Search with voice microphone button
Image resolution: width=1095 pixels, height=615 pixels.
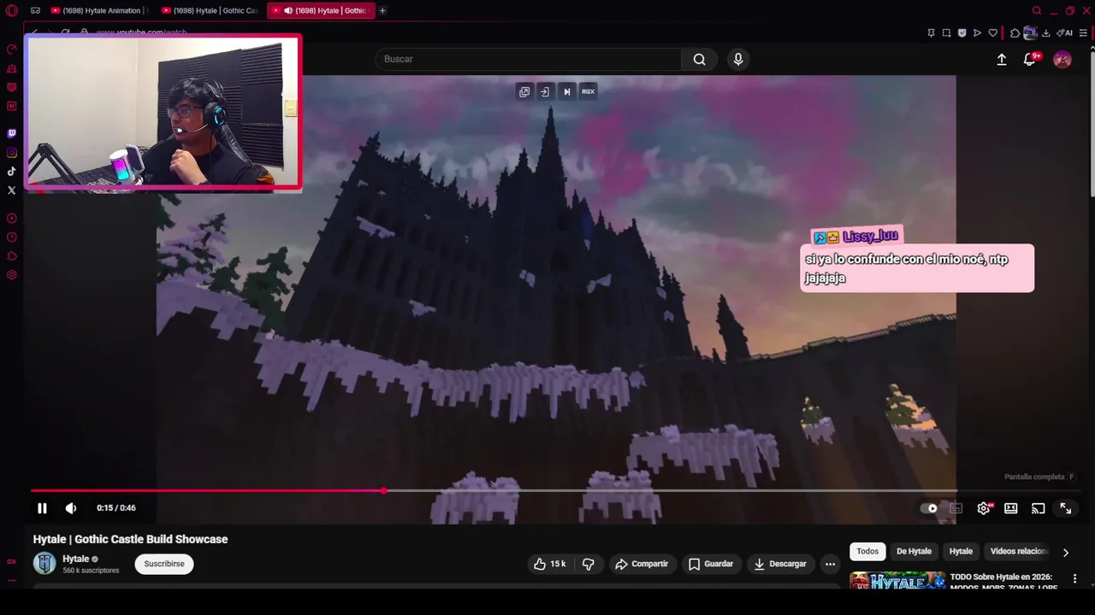pos(738,59)
